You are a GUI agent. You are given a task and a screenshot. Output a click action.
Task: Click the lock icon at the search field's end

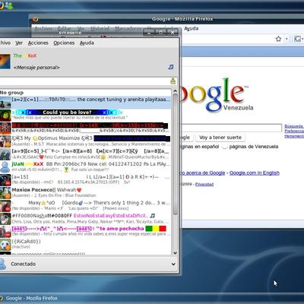173,81
